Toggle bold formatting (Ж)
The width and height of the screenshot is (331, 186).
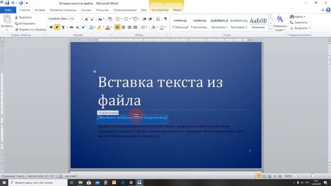point(51,27)
